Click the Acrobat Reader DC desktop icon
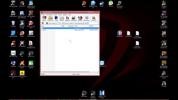 (x=13, y=74)
